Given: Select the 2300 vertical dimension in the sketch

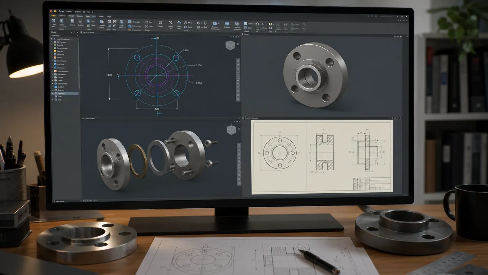Looking at the screenshot, I should tap(109, 75).
